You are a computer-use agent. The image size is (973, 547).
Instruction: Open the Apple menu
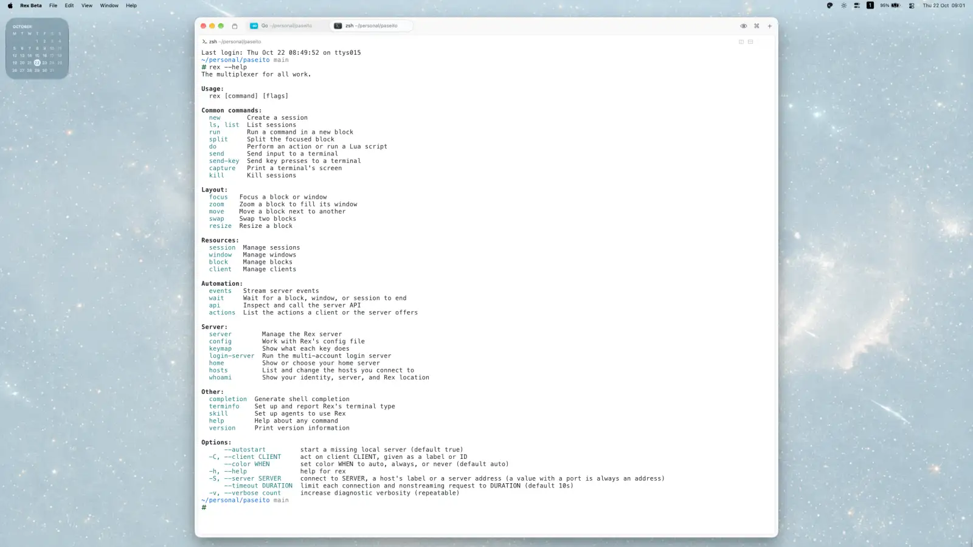tap(10, 5)
